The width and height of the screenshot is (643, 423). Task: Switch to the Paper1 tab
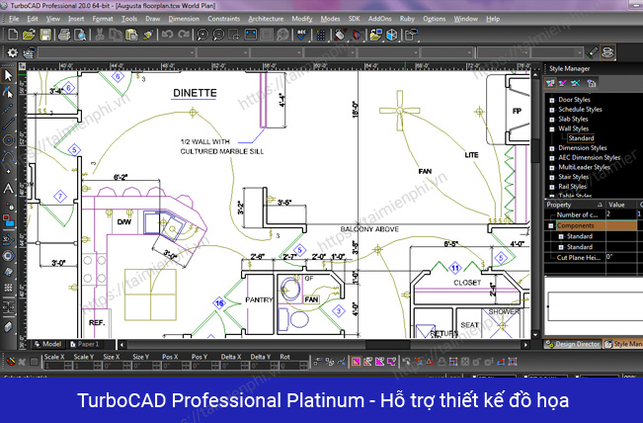[85, 344]
